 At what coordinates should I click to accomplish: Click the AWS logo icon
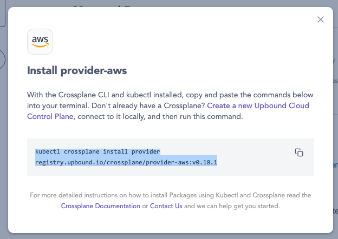click(40, 42)
